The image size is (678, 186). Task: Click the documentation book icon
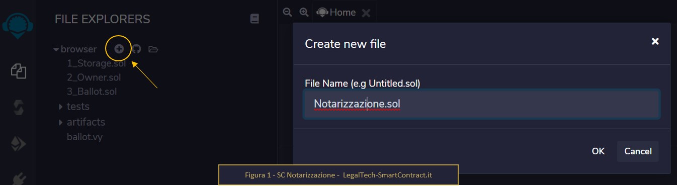pos(255,19)
